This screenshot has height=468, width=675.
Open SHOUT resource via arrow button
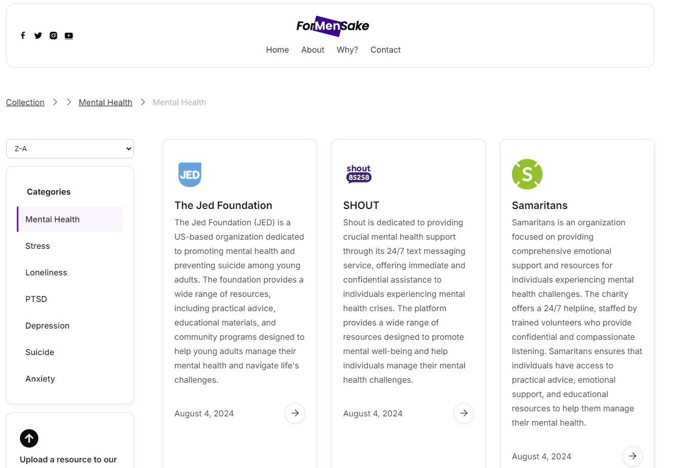coord(464,413)
